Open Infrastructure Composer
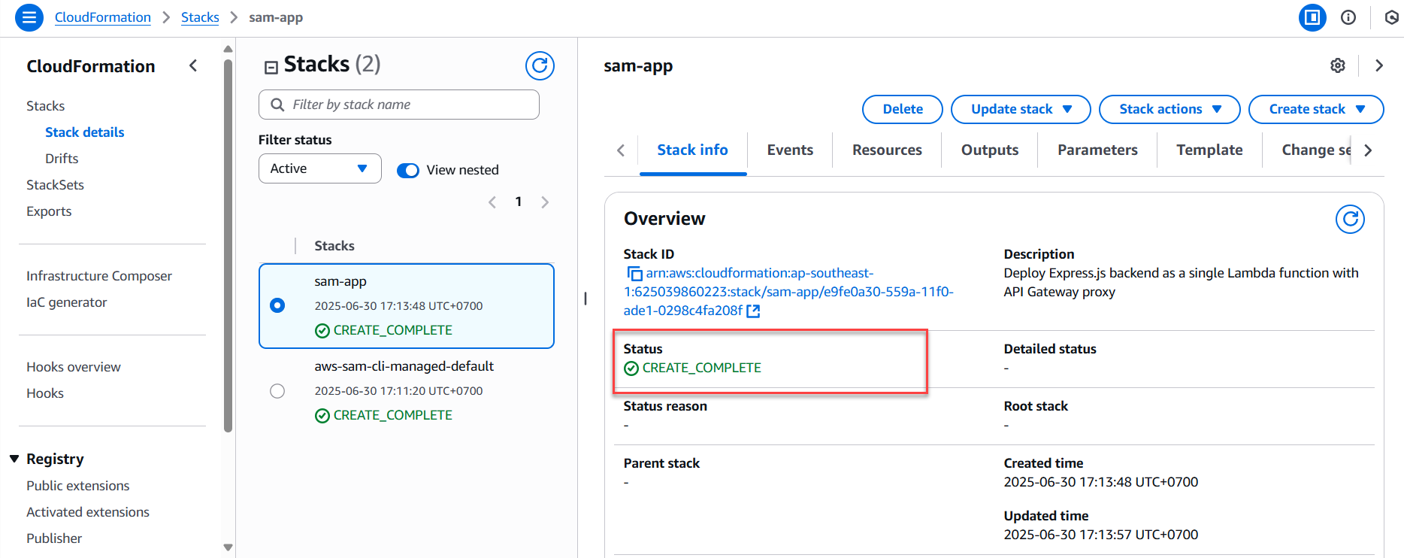This screenshot has height=558, width=1404. pos(99,276)
